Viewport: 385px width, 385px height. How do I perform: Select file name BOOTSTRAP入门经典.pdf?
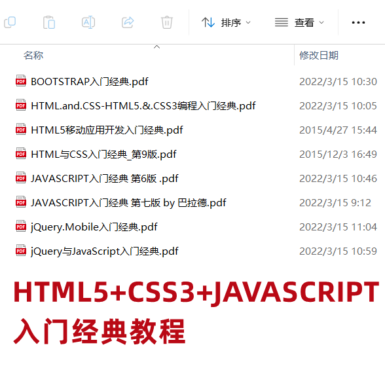[90, 81]
